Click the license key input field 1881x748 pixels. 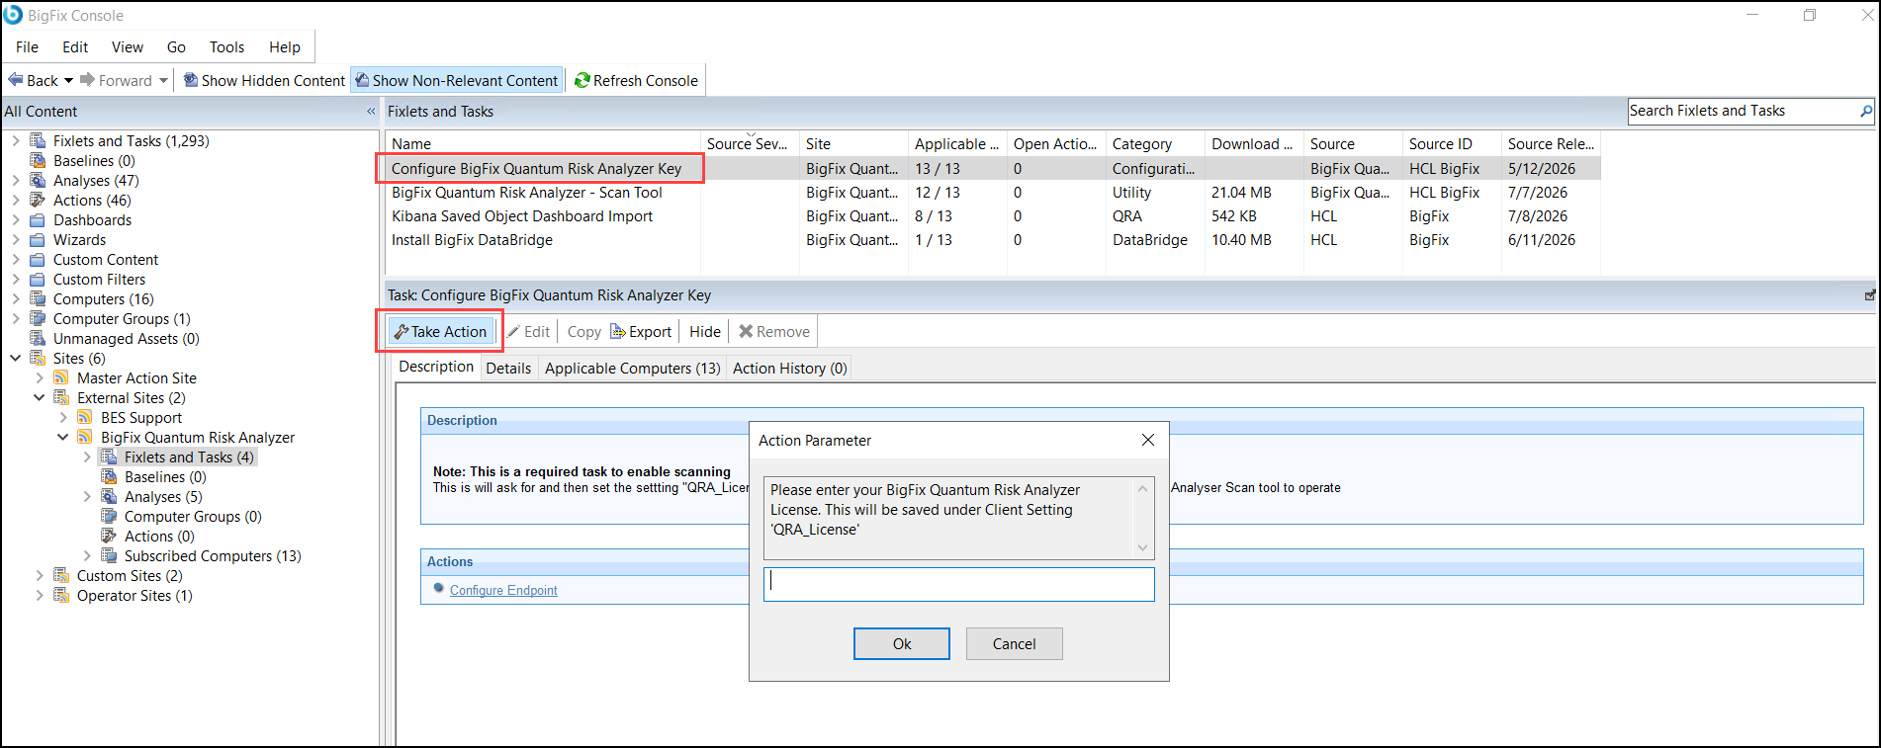[959, 584]
